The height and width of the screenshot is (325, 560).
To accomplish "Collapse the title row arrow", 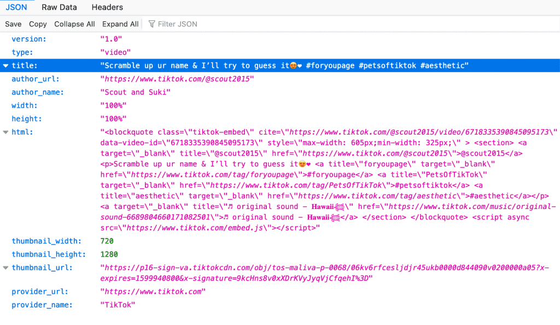I will [x=6, y=66].
